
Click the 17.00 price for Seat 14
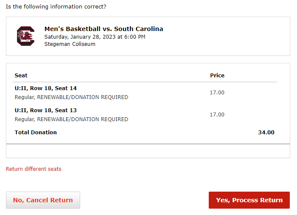pyautogui.click(x=217, y=93)
